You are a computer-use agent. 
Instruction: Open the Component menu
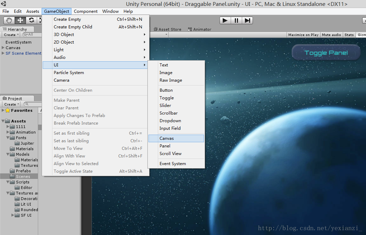(x=86, y=11)
